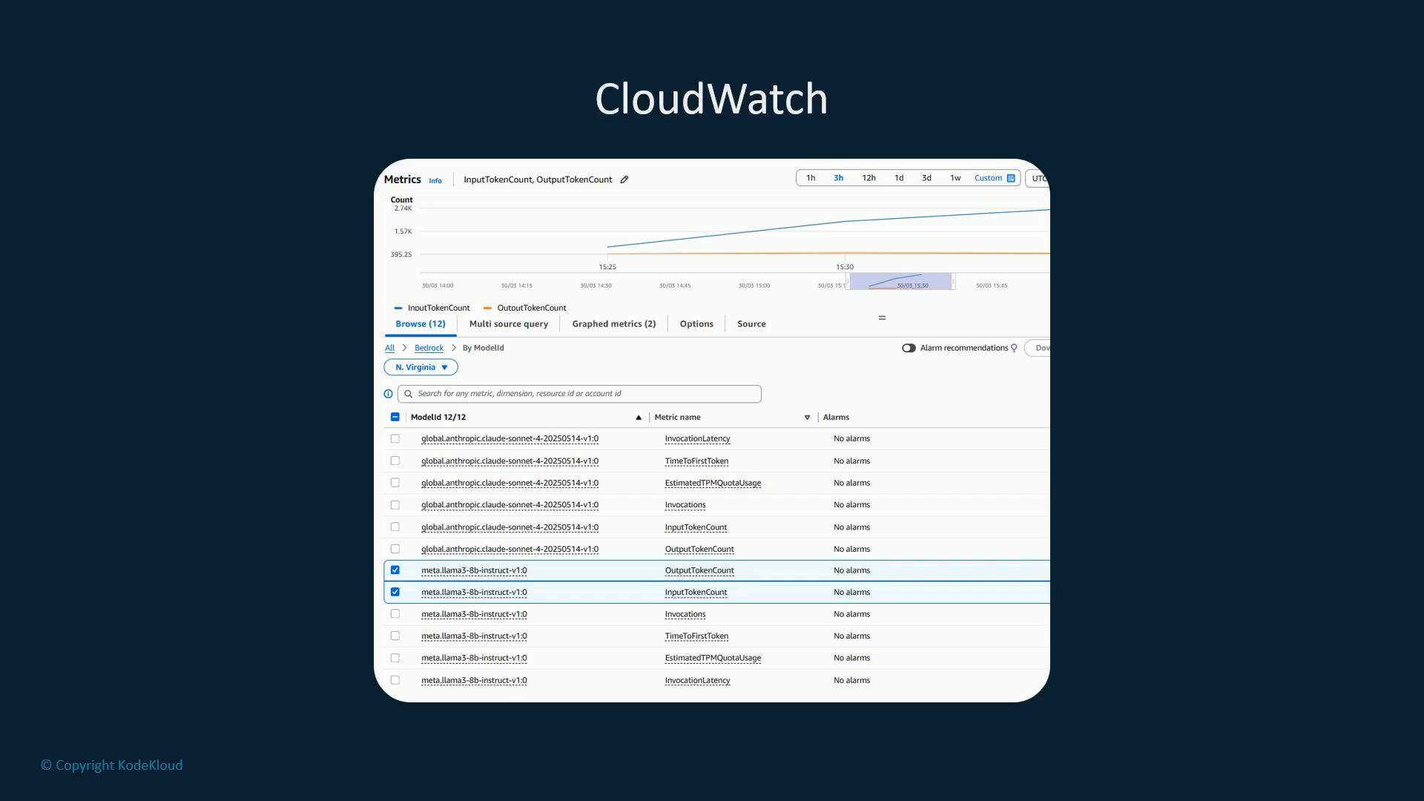The height and width of the screenshot is (801, 1424).
Task: Click the magnifier icon in the metric search field
Action: click(408, 394)
